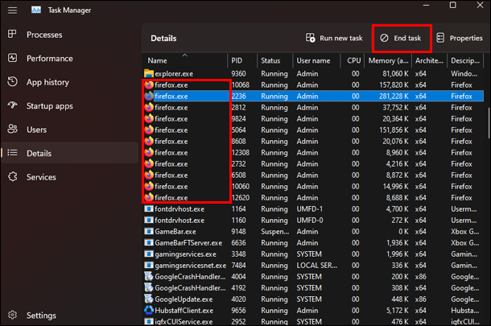Click the End task button
Viewport: 491px width, 326px height.
point(401,38)
